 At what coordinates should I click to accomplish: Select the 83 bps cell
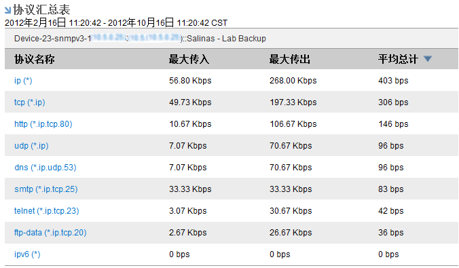[x=391, y=189]
